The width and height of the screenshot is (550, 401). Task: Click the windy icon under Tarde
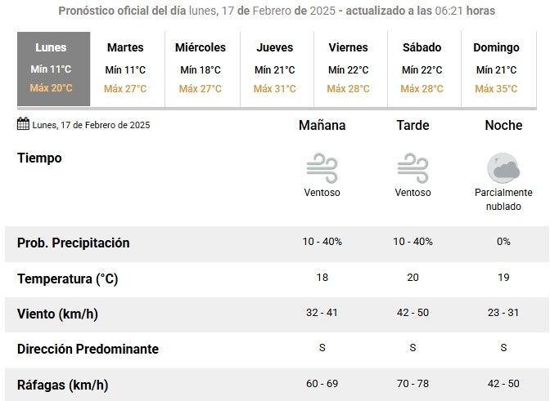[x=412, y=168]
